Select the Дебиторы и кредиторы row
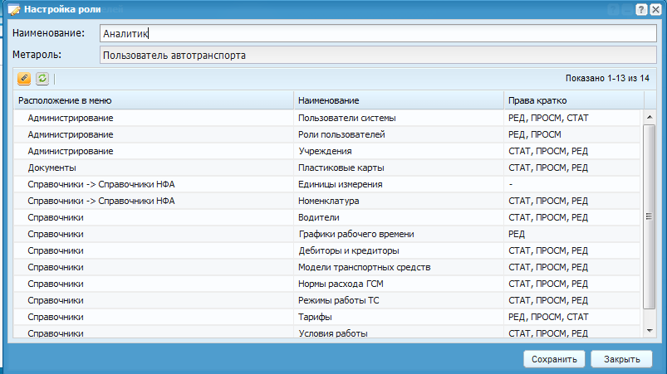 [326, 250]
